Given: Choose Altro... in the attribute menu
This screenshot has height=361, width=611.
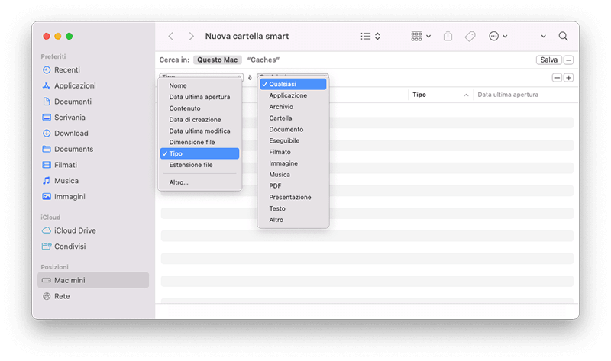Looking at the screenshot, I should click(179, 182).
